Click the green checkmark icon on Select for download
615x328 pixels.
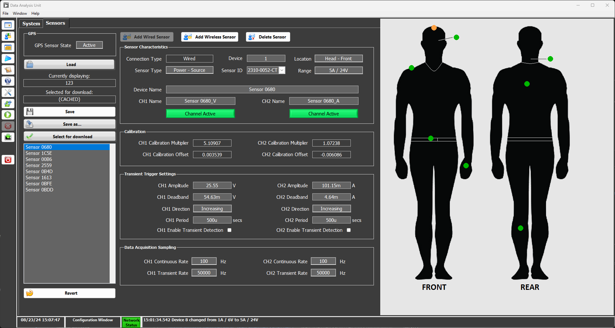tap(30, 136)
